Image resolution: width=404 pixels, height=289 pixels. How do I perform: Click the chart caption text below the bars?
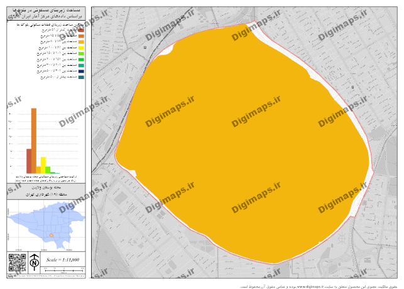pyautogui.click(x=46, y=179)
